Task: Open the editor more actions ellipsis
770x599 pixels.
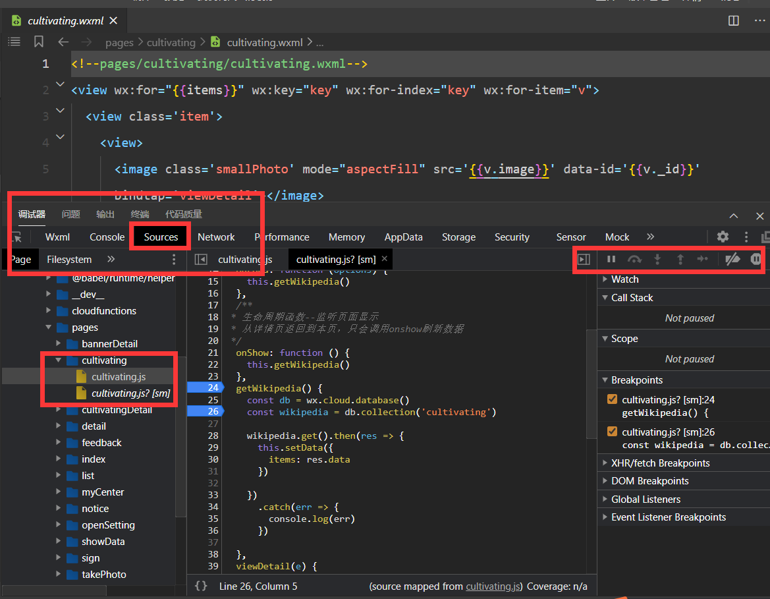Action: coord(759,20)
